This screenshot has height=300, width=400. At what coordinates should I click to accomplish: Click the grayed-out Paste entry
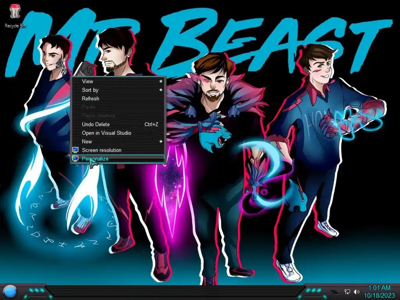pos(118,107)
